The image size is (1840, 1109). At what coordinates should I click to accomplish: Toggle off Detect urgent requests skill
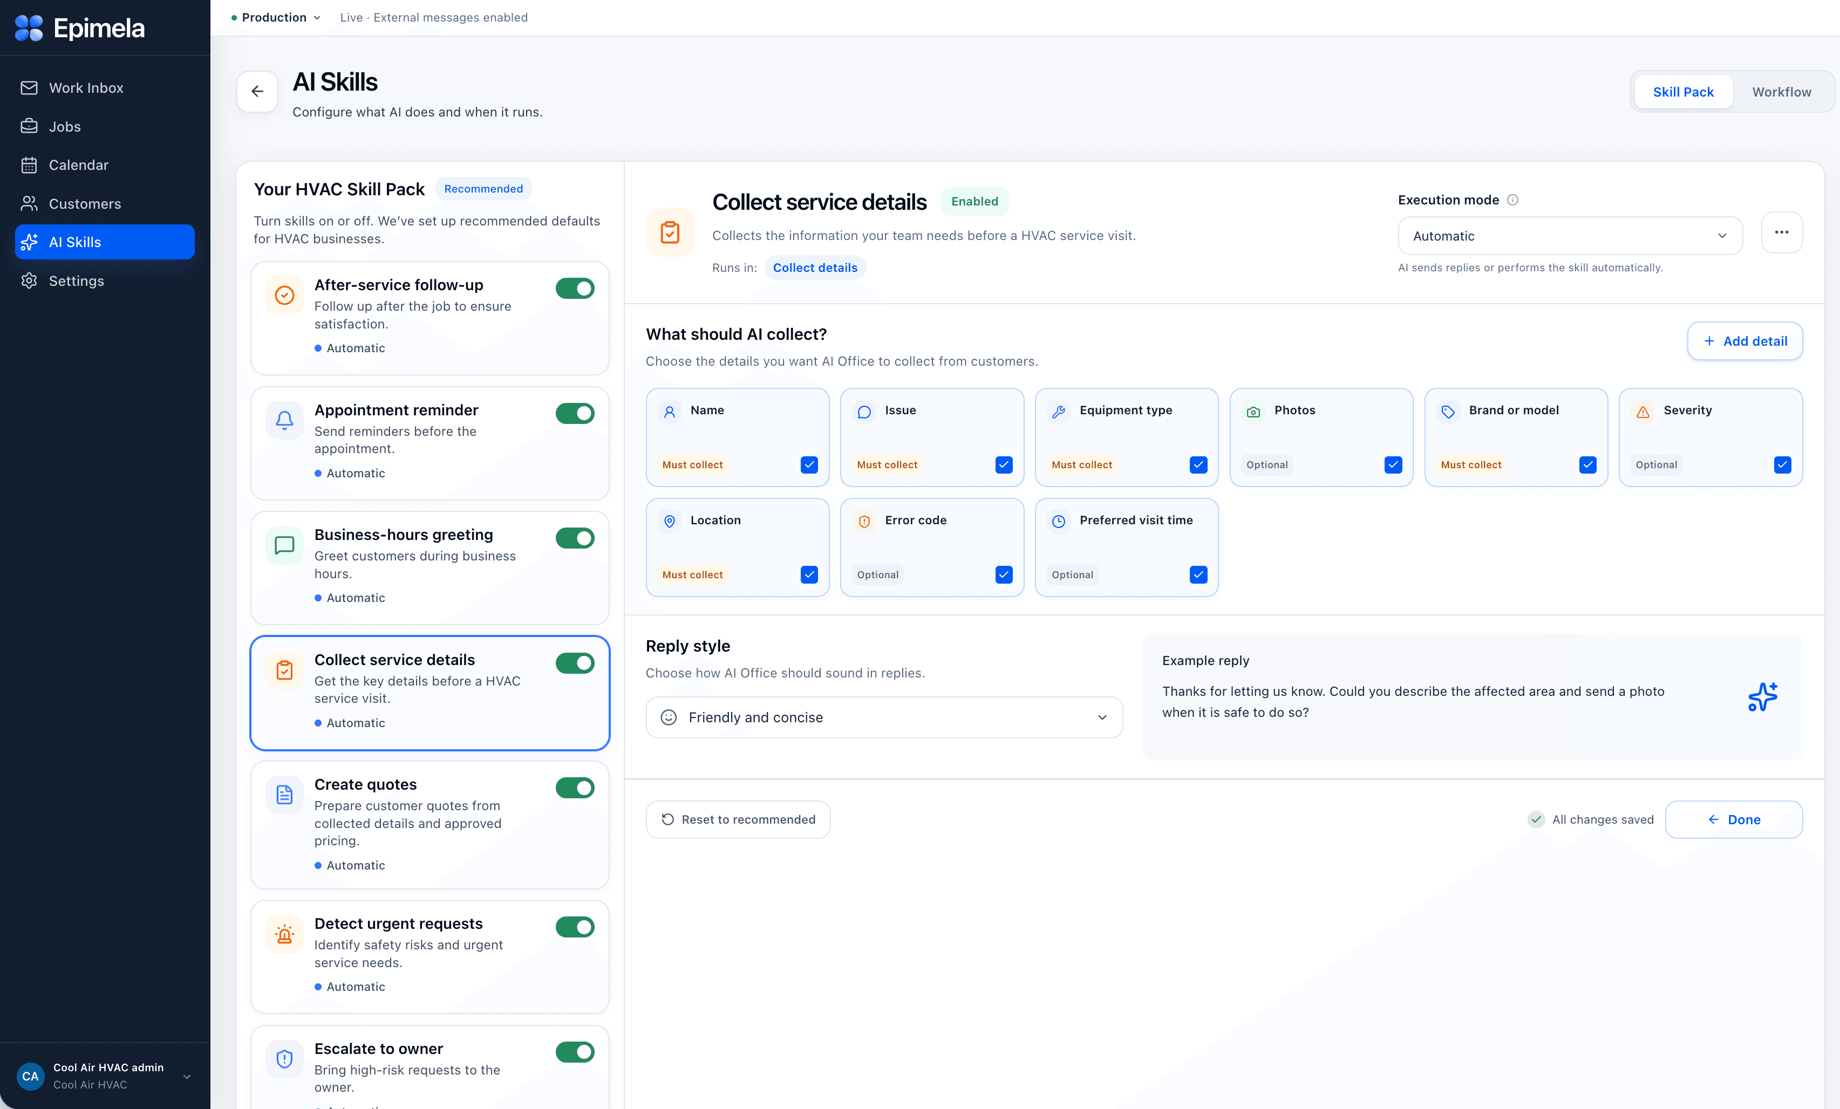point(575,927)
